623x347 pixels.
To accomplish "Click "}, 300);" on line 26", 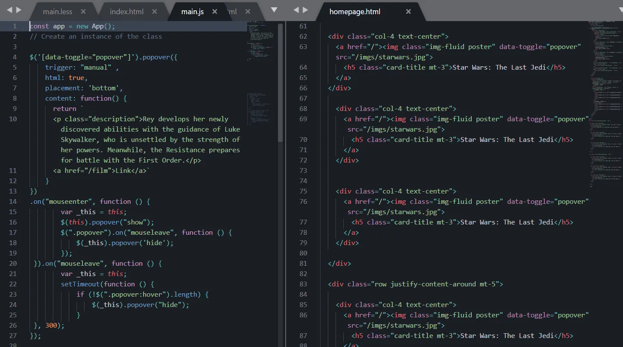I will (x=49, y=326).
